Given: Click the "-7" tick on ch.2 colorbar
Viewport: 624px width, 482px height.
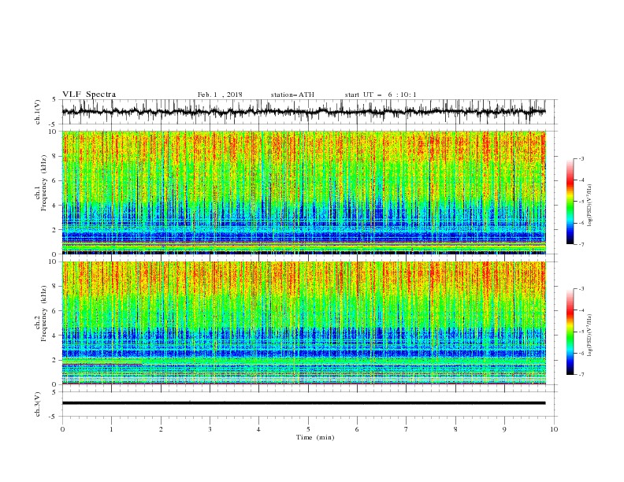Looking at the screenshot, I should (581, 375).
